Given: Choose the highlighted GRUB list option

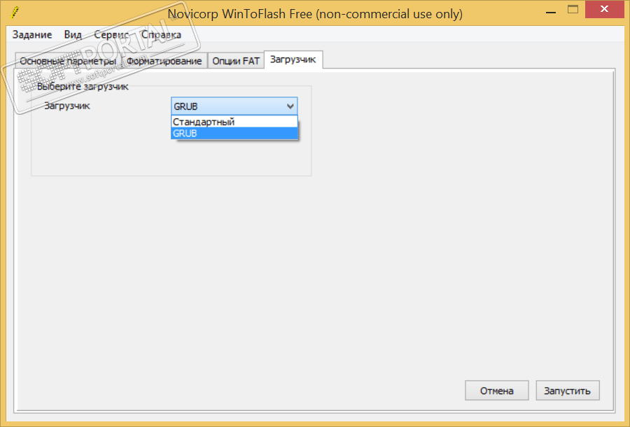Looking at the screenshot, I should pyautogui.click(x=234, y=134).
